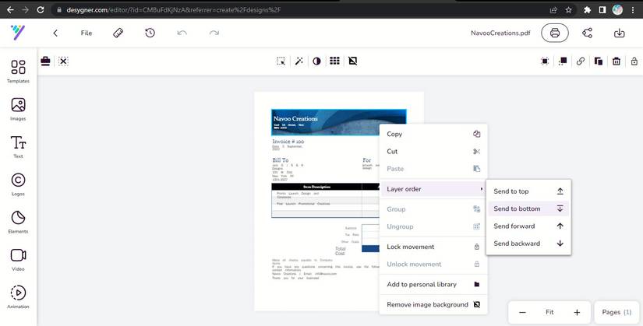This screenshot has height=326, width=643.
Task: Click the ruler icon
Action: tap(118, 33)
